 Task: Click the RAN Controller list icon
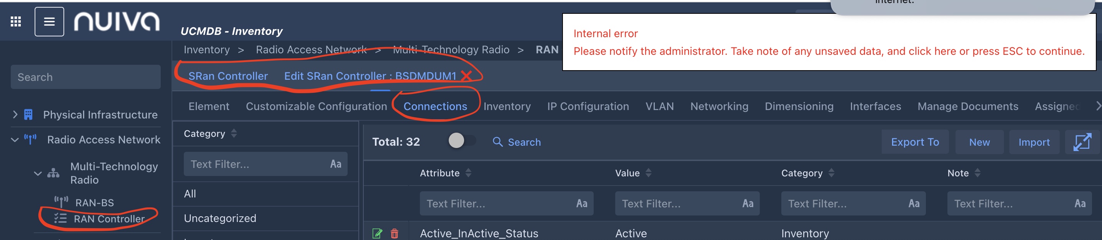pyautogui.click(x=60, y=219)
